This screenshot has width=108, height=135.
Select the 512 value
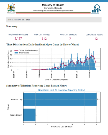44,39
